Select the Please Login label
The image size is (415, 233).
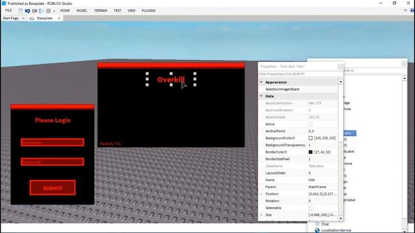(53, 120)
